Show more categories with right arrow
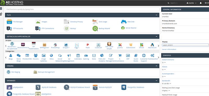The height and width of the screenshot is (96, 209). pyautogui.click(x=158, y=57)
